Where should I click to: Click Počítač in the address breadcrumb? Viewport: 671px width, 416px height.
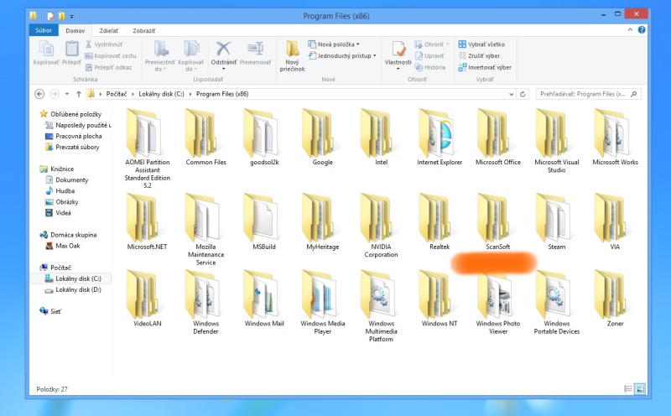[117, 94]
